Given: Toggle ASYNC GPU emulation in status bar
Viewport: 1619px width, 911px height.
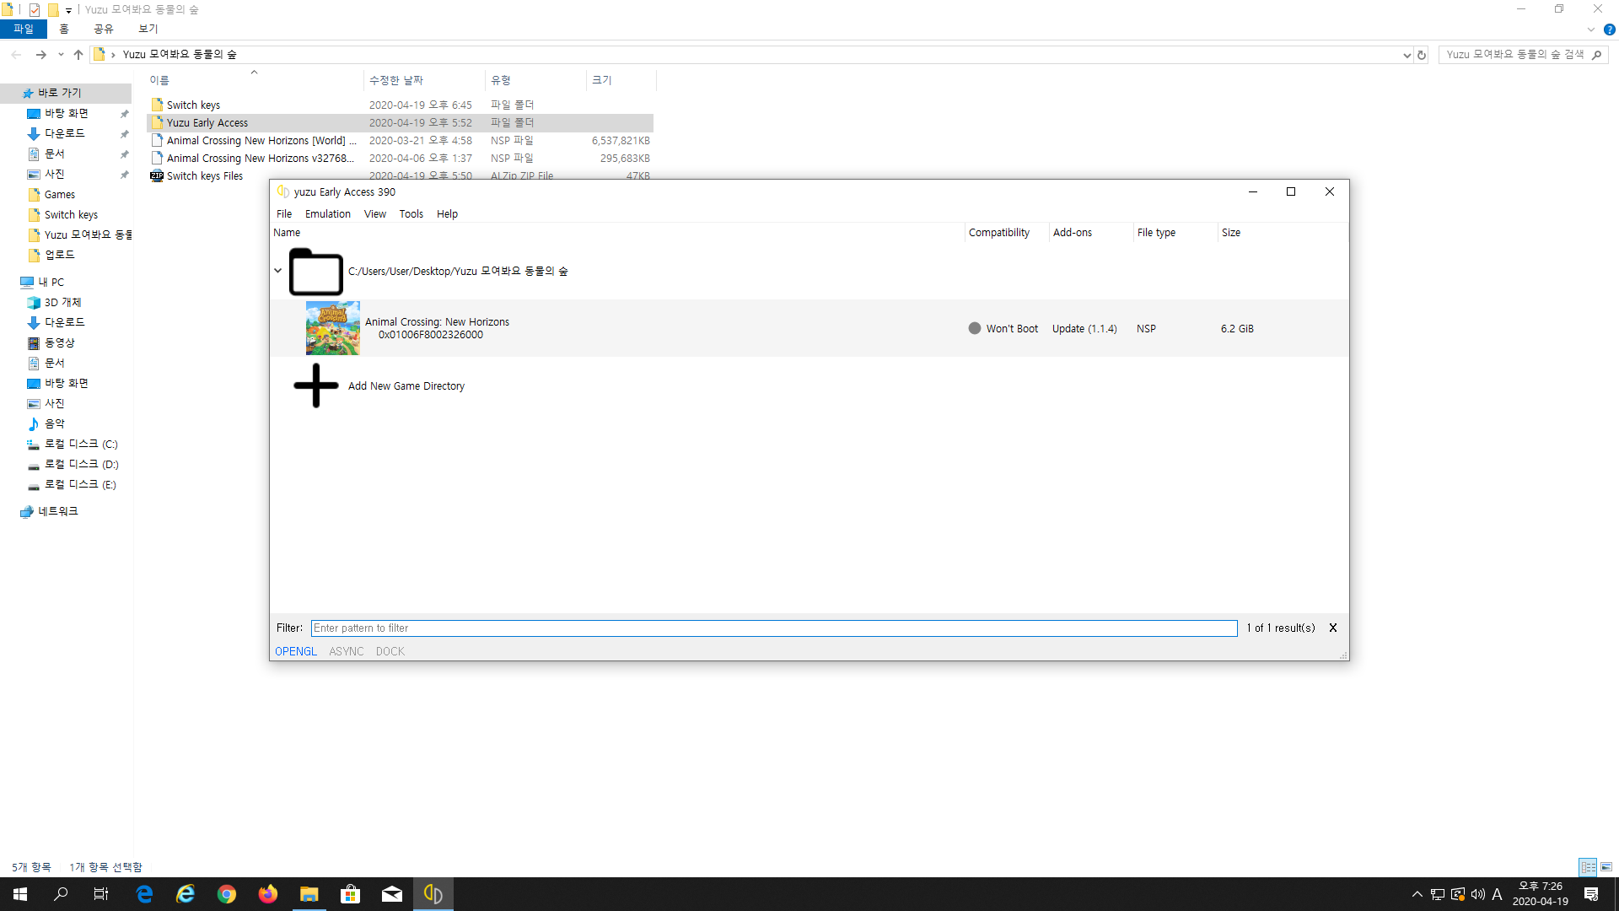Looking at the screenshot, I should coord(347,651).
